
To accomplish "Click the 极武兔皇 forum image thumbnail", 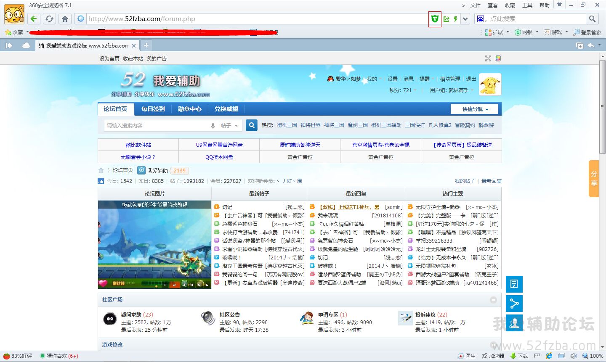I will click(154, 245).
